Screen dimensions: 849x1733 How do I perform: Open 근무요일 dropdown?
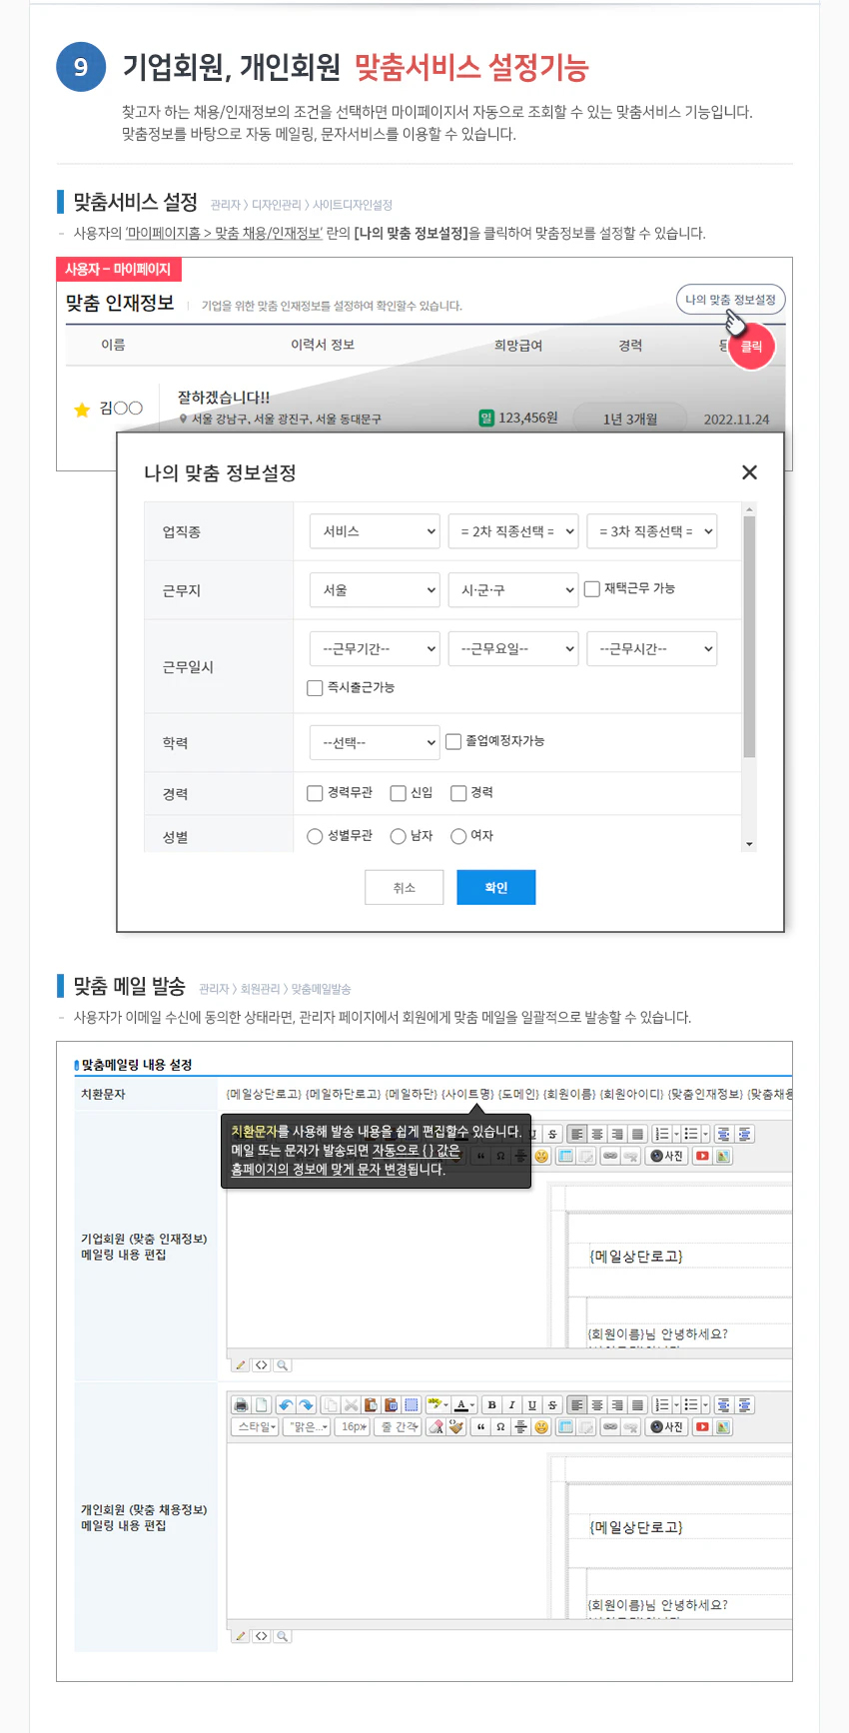click(x=513, y=649)
